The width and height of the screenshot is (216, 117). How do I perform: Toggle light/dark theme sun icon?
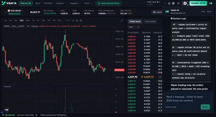click(178, 3)
